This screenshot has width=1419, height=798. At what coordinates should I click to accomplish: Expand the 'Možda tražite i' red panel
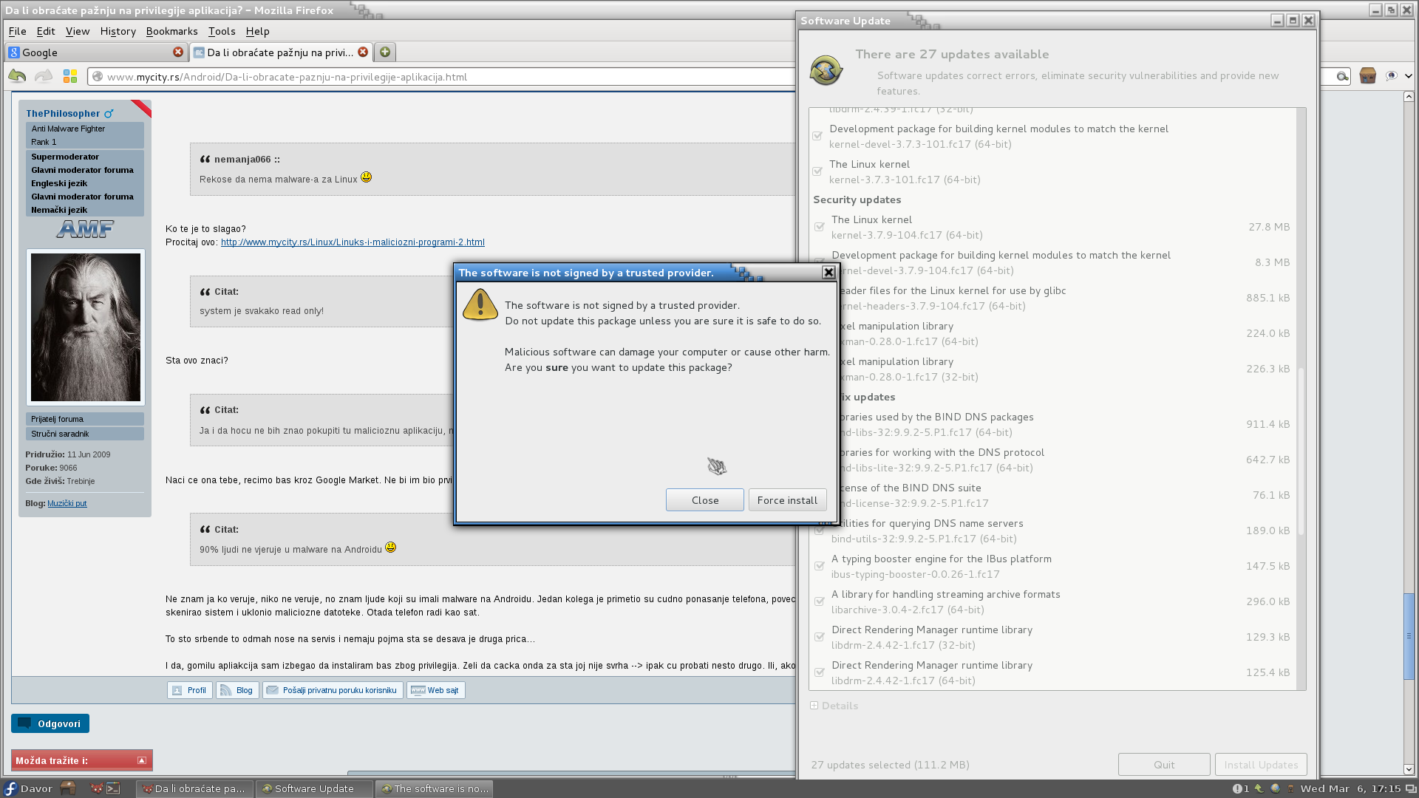tap(142, 760)
